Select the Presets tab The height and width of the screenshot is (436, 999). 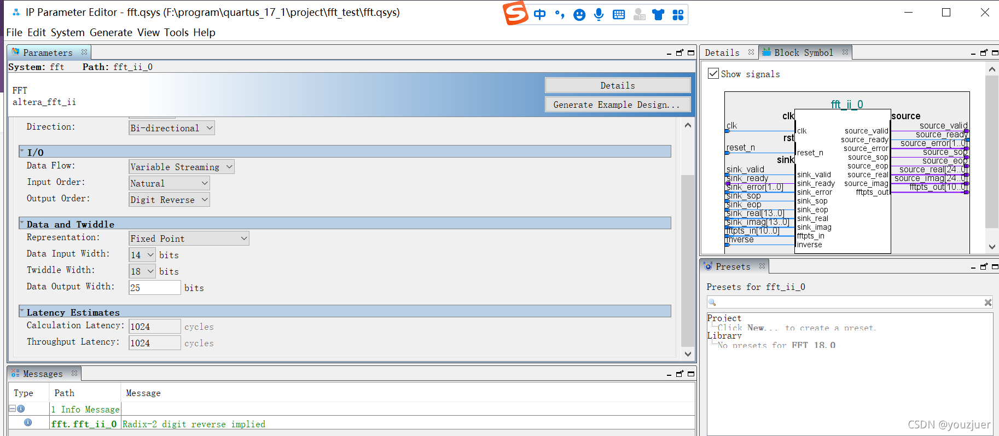tap(733, 266)
